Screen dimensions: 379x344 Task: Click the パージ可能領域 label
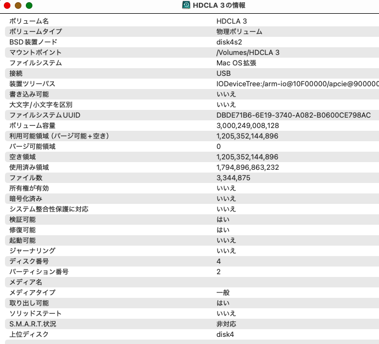32,147
